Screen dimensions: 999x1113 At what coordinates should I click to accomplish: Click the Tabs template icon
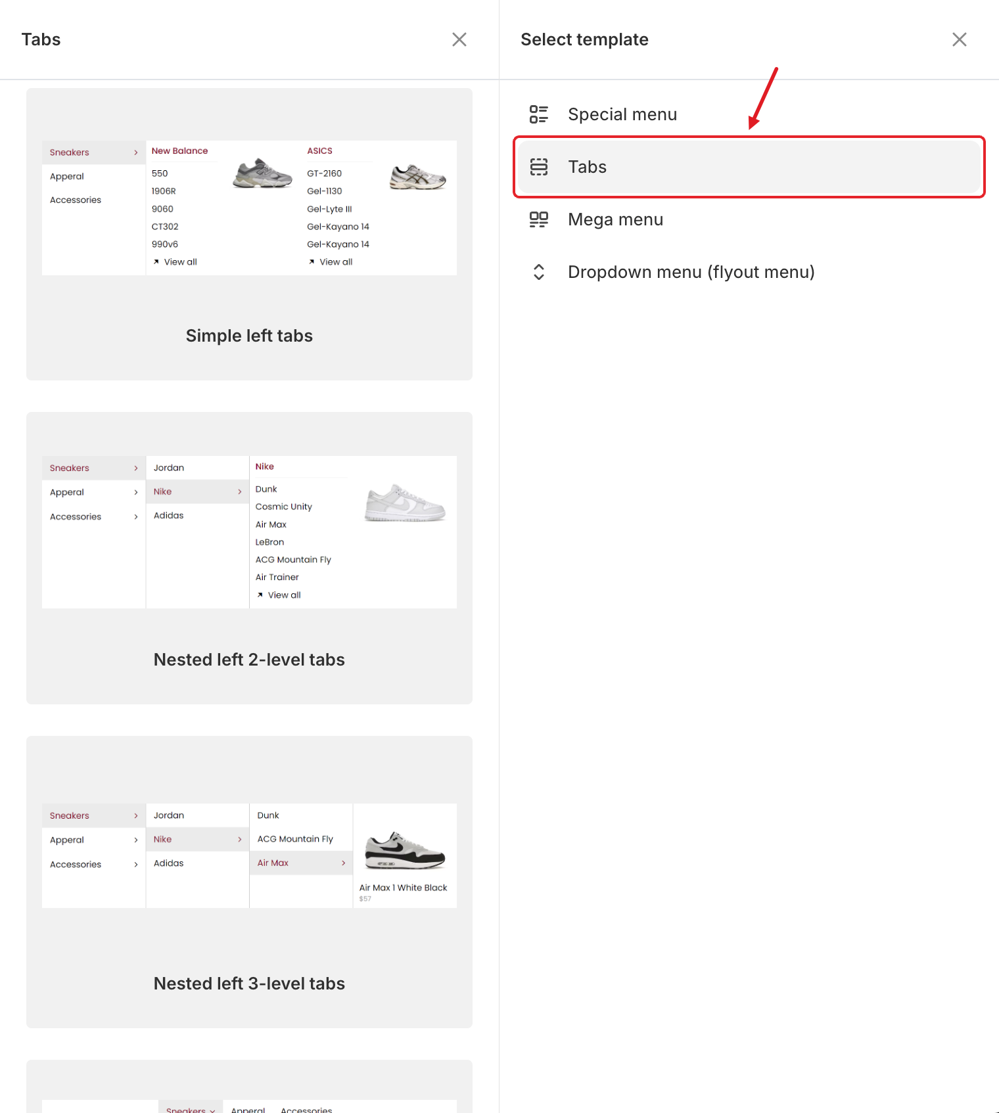click(539, 167)
